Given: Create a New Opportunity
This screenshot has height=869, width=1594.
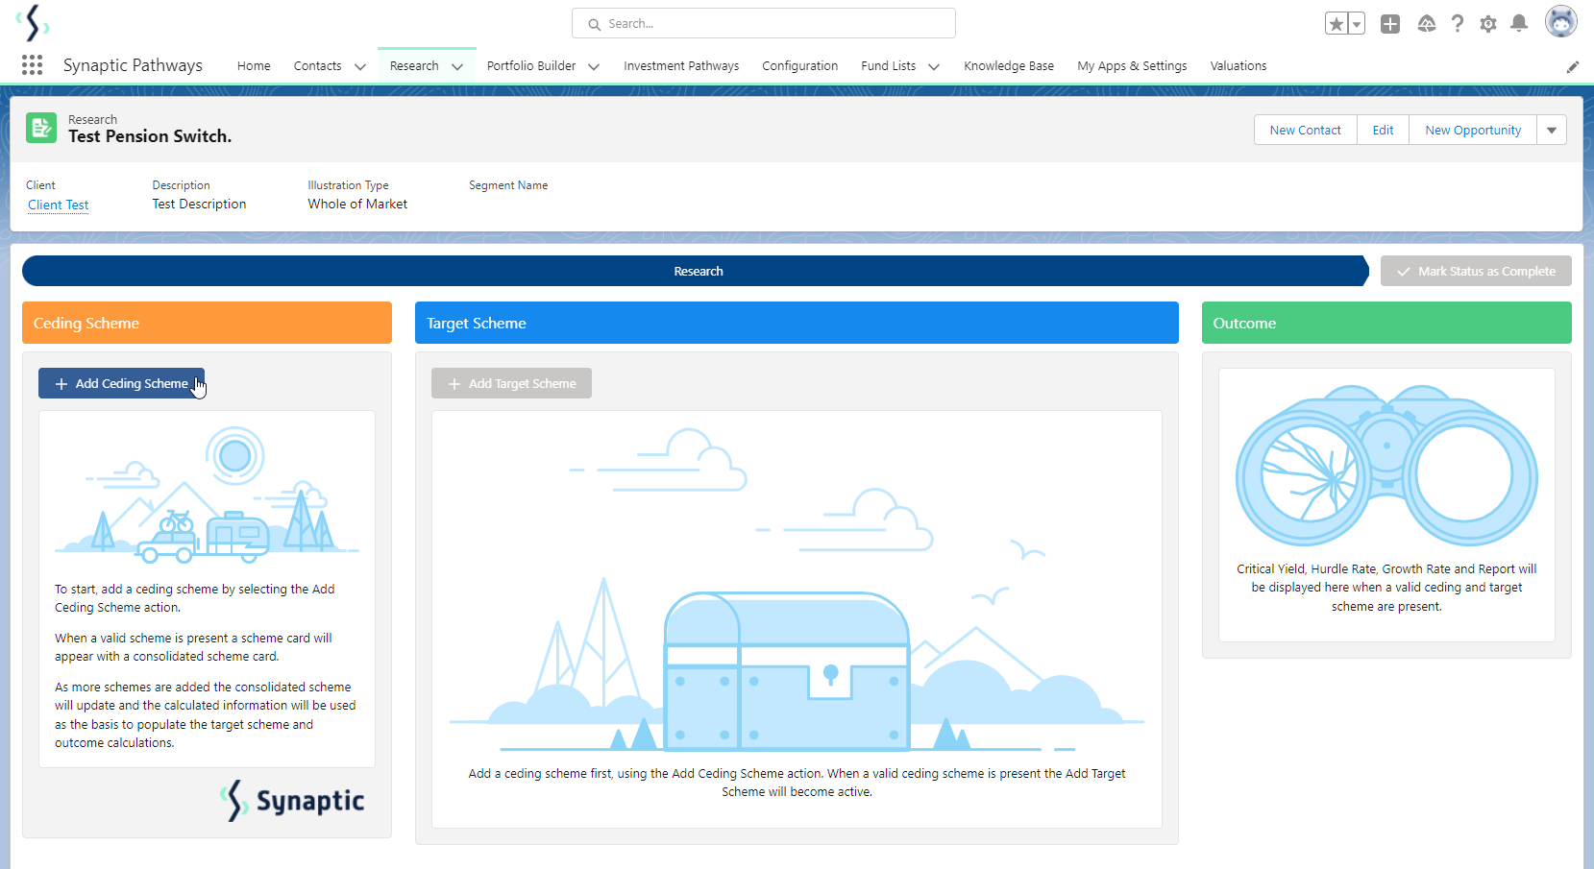Looking at the screenshot, I should click(1473, 131).
